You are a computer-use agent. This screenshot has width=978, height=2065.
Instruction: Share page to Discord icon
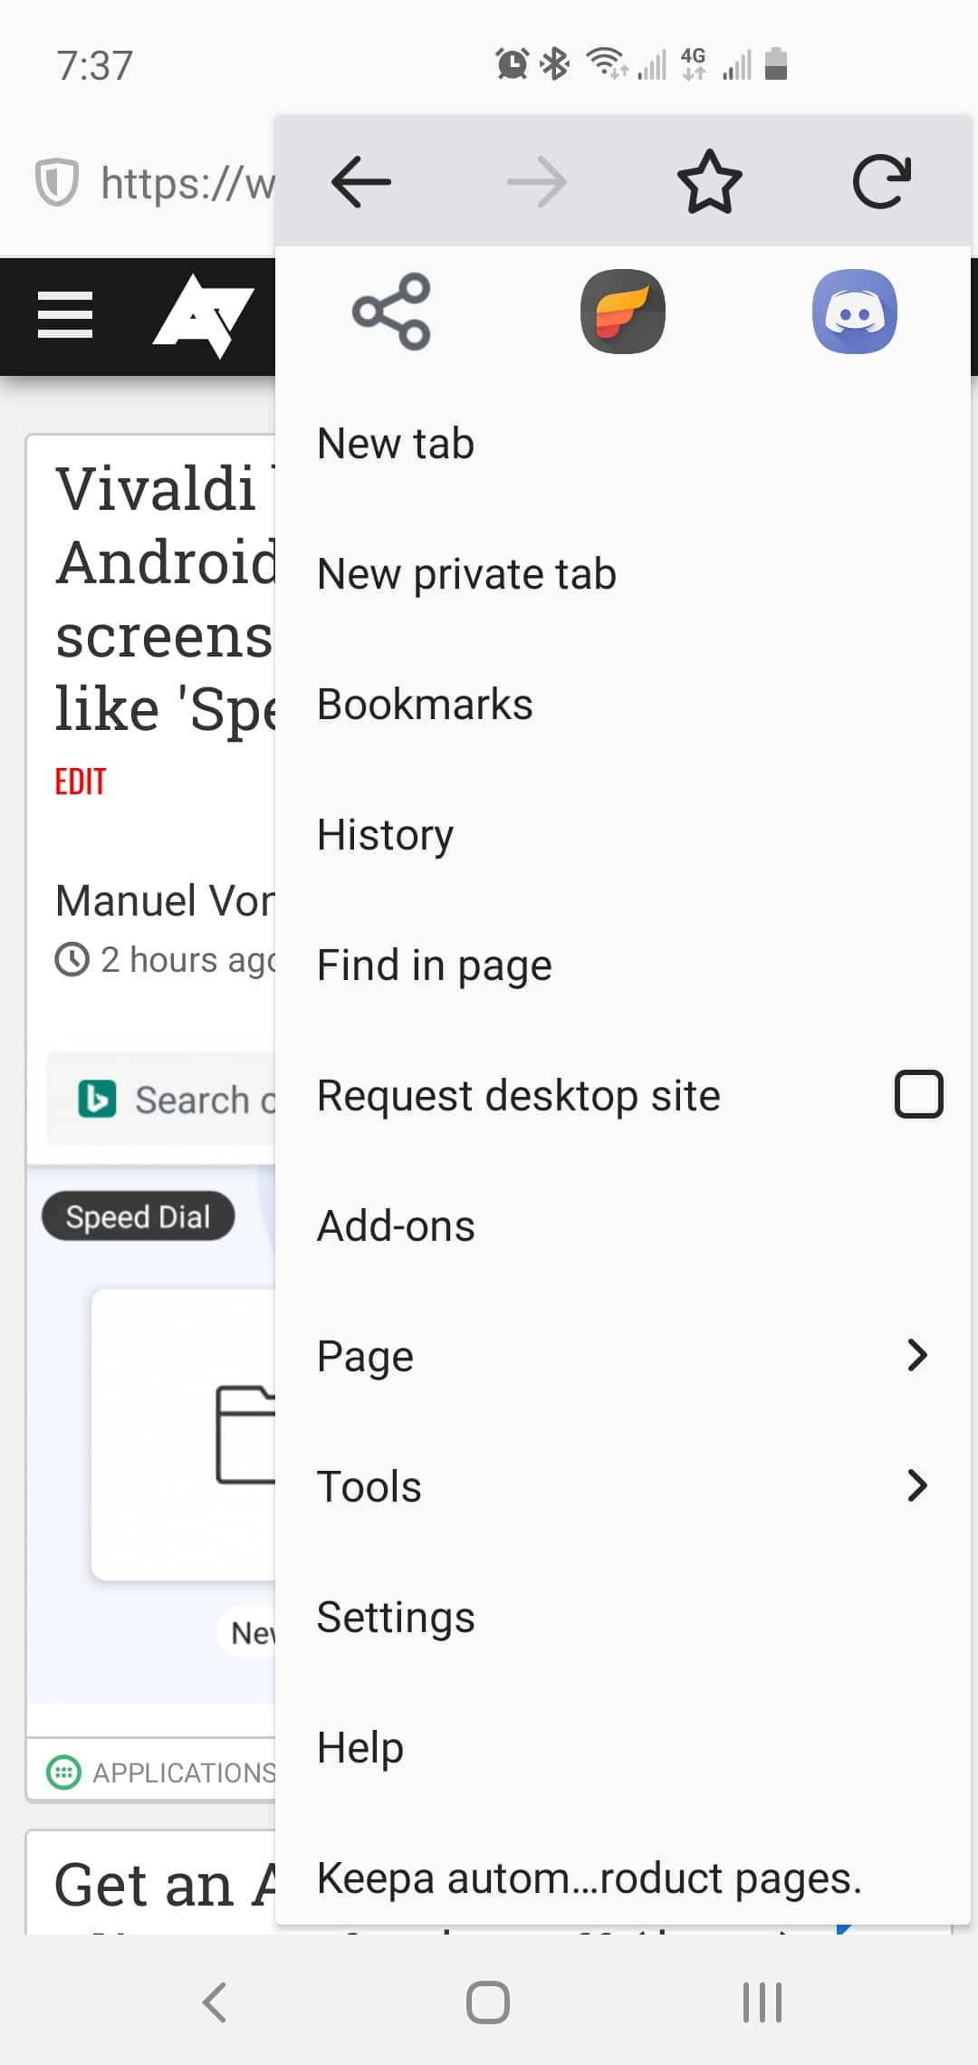click(855, 312)
